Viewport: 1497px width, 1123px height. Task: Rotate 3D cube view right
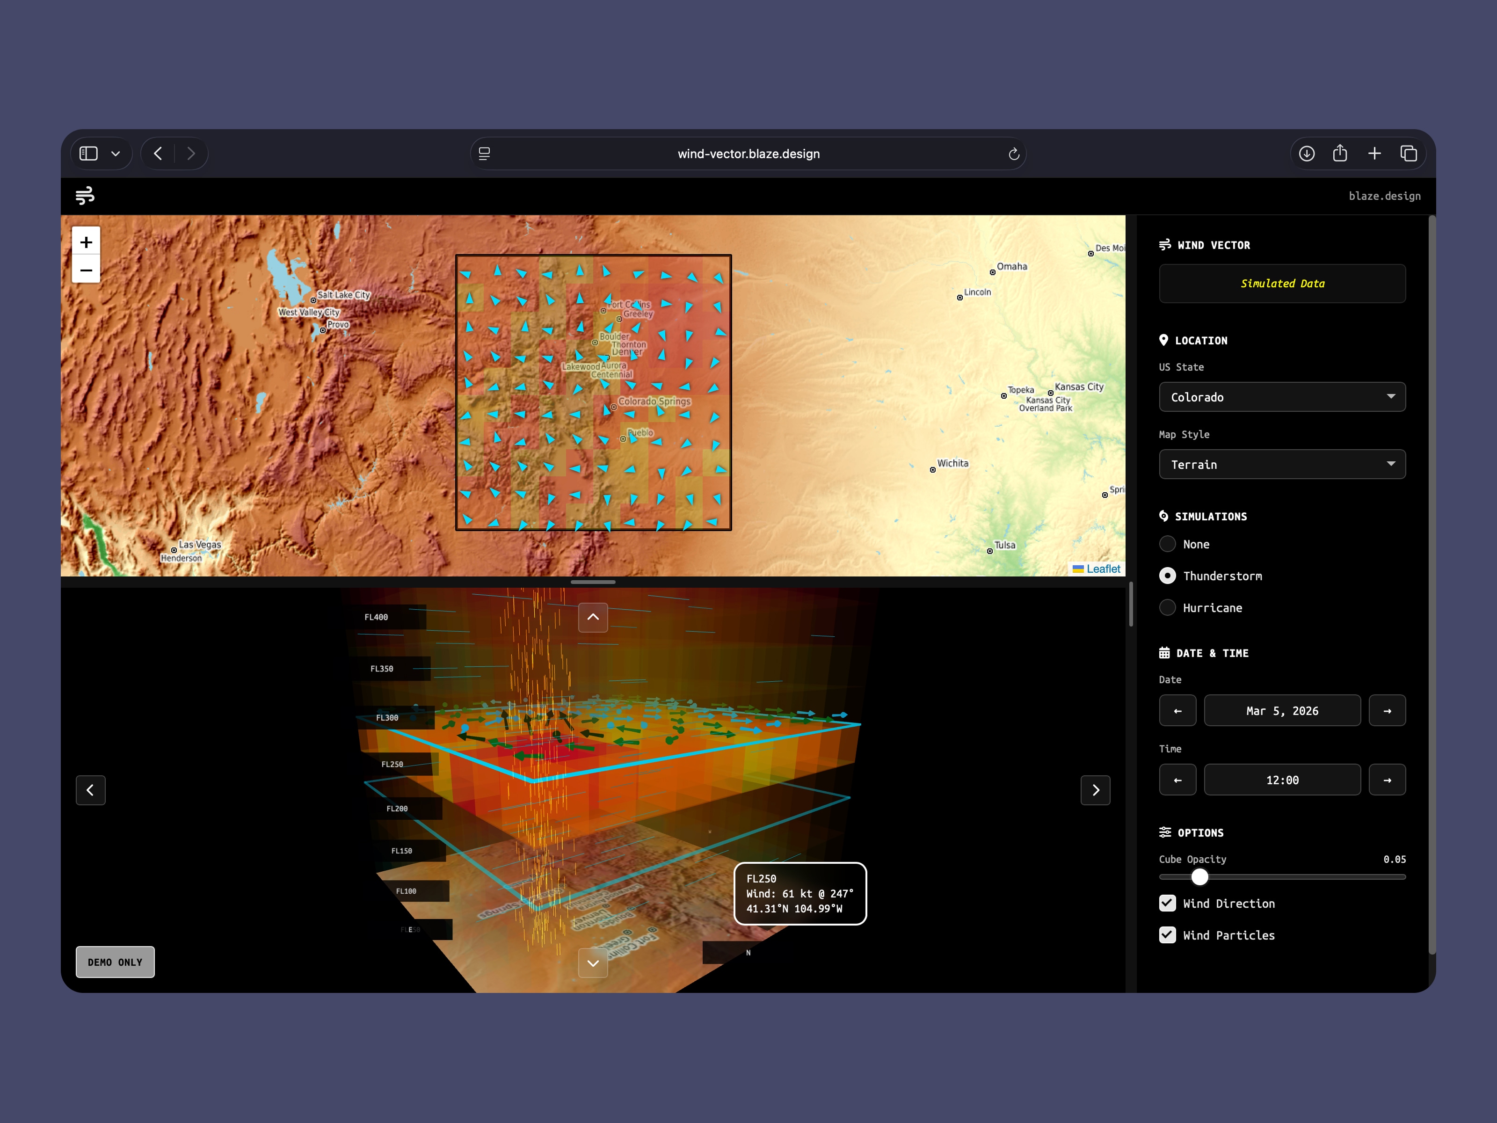coord(1095,790)
